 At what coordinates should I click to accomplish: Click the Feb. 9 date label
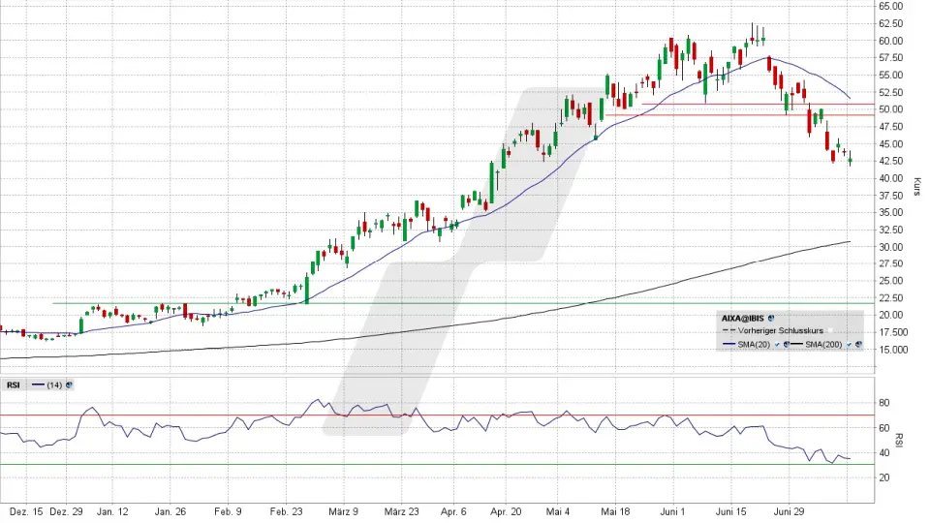click(228, 511)
